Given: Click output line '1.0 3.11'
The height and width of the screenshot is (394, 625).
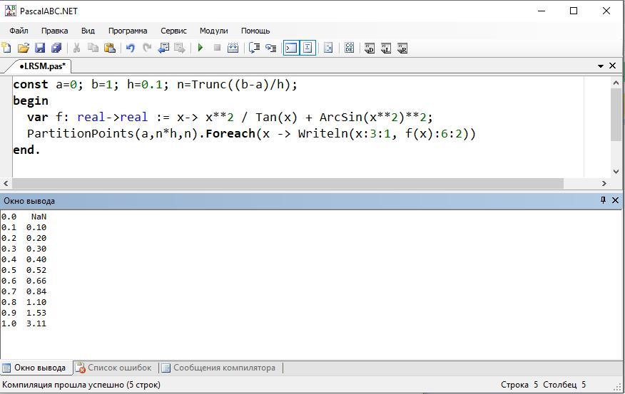Looking at the screenshot, I should pyautogui.click(x=24, y=323).
